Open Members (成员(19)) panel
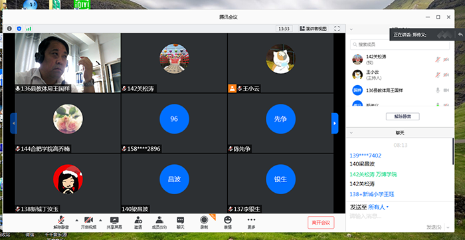 (x=159, y=223)
